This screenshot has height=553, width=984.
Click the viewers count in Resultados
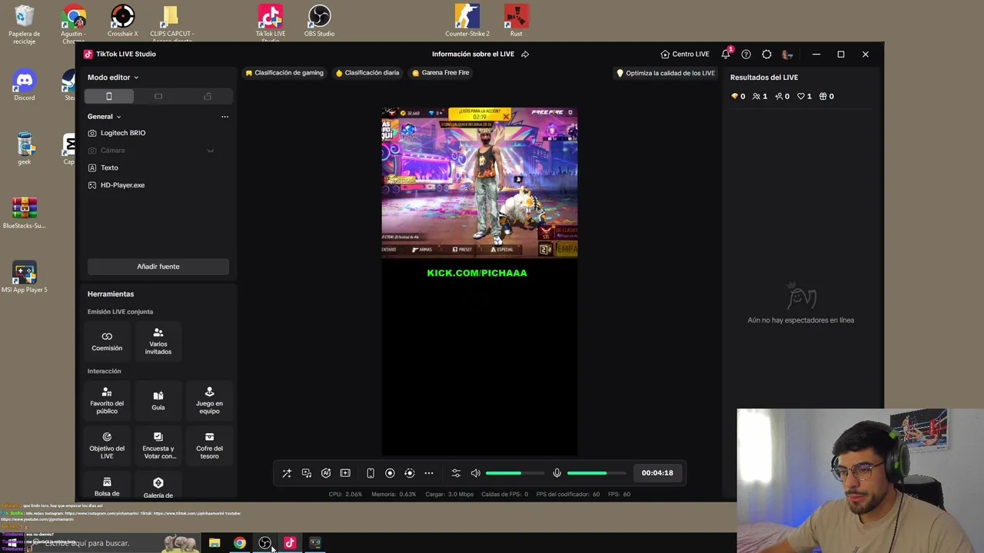(760, 97)
